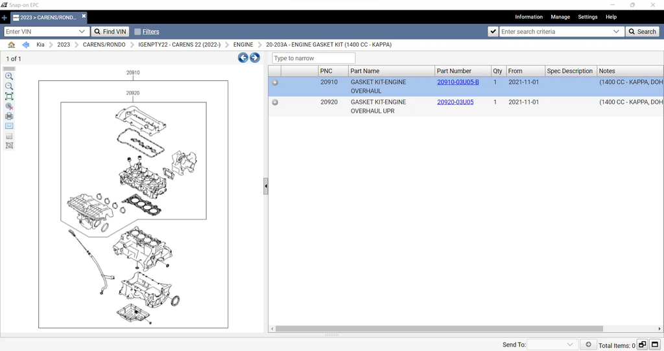The image size is (664, 351).
Task: Print the engine gasket diagram
Action: pos(9,116)
